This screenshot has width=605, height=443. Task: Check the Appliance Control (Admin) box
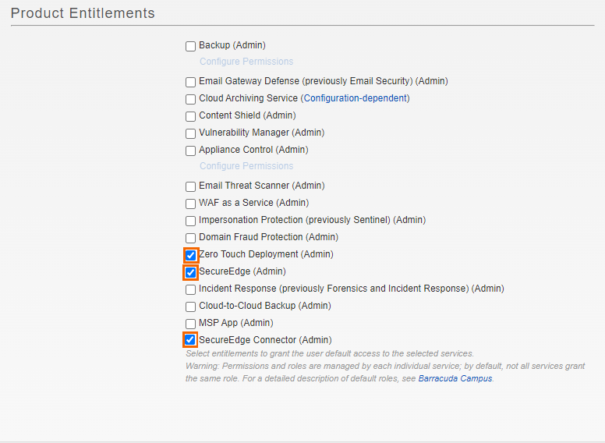tap(190, 151)
